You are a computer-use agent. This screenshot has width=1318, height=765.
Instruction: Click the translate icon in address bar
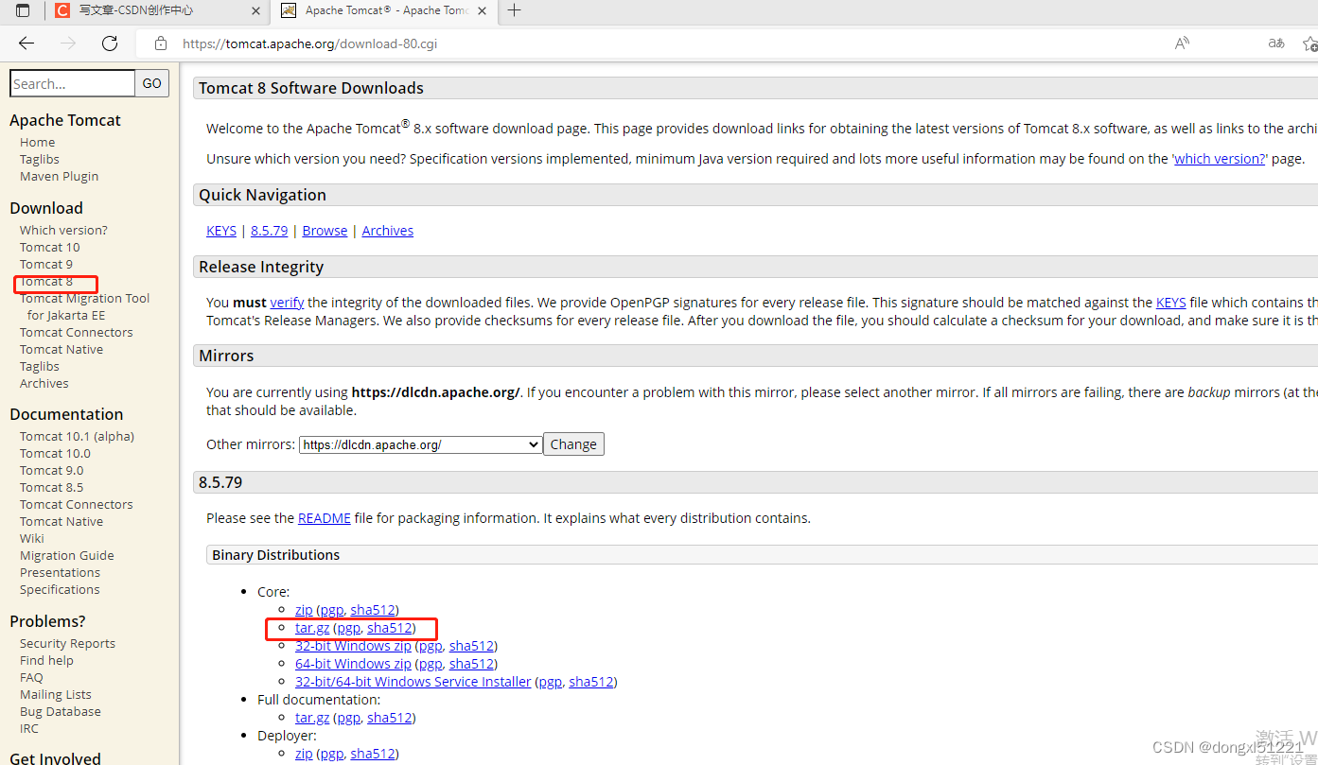(1276, 43)
